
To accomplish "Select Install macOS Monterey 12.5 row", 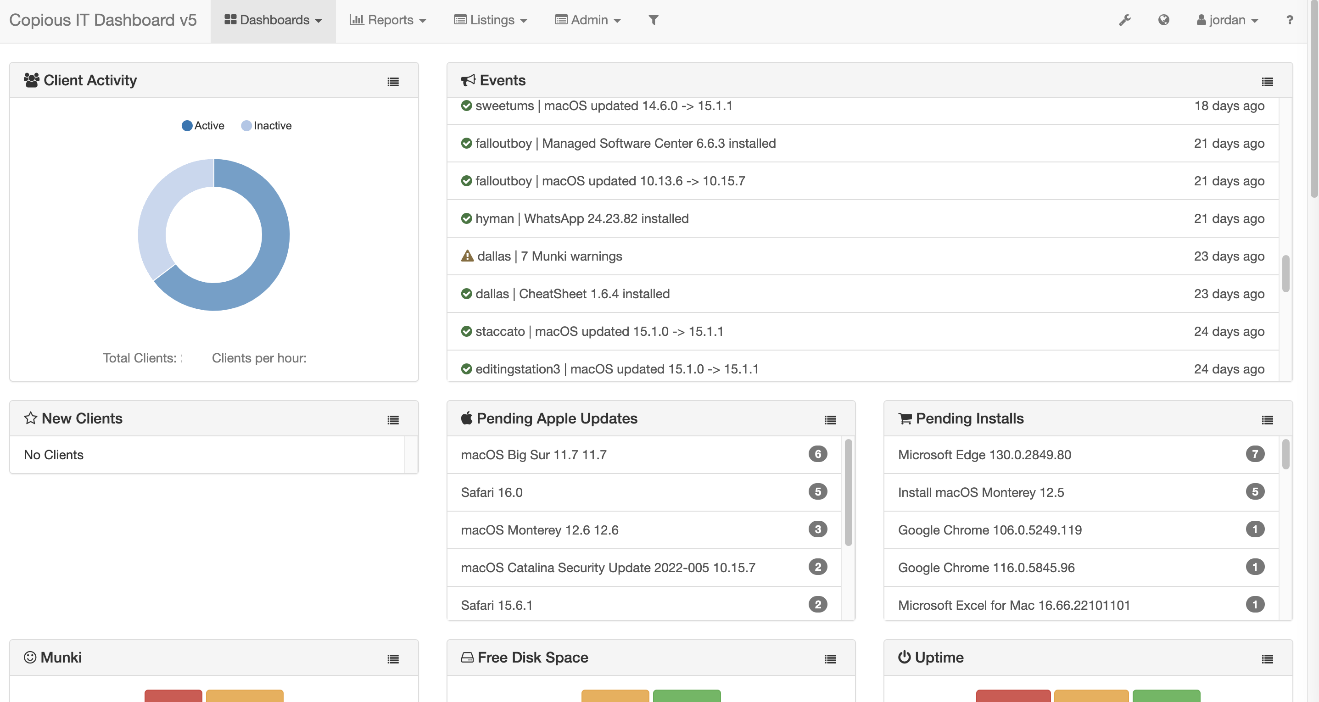I will click(1081, 493).
